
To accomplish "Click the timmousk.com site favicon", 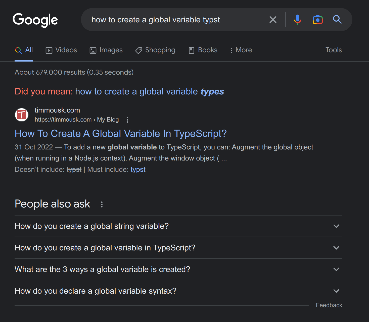I will point(22,115).
